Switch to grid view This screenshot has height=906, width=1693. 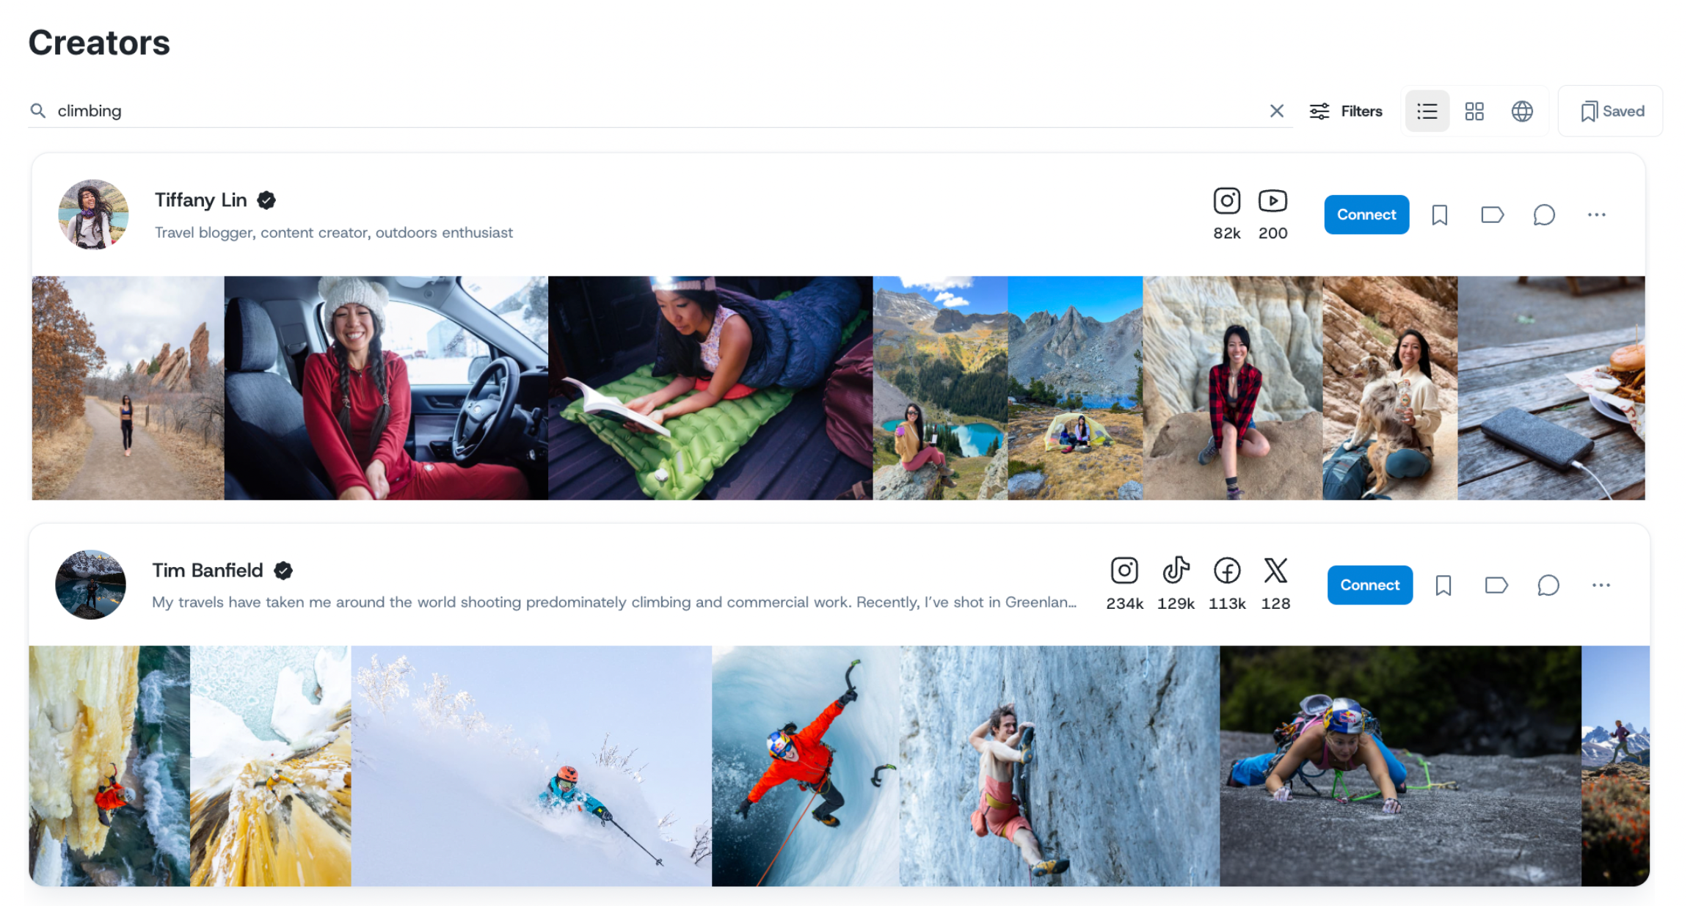[1474, 111]
